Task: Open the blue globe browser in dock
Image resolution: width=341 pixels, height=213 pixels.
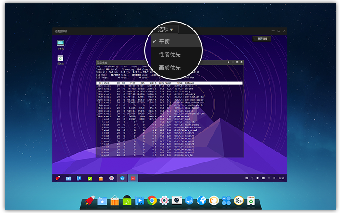Action: coord(201,200)
